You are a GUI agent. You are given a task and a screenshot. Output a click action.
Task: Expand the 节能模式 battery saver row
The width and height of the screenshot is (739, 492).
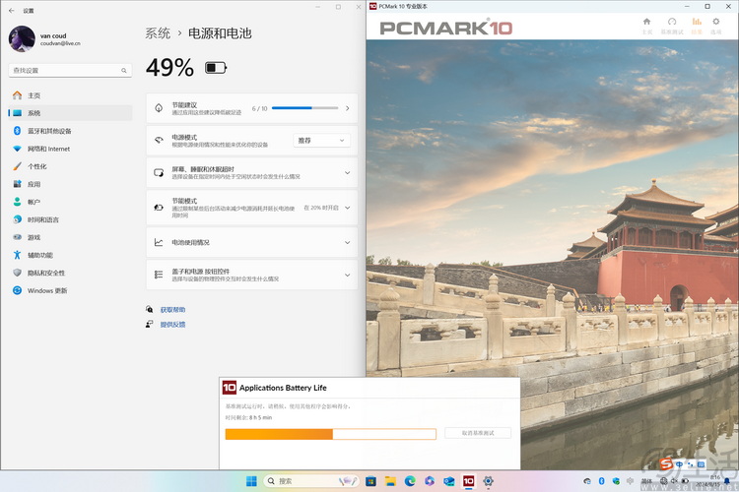pos(347,208)
